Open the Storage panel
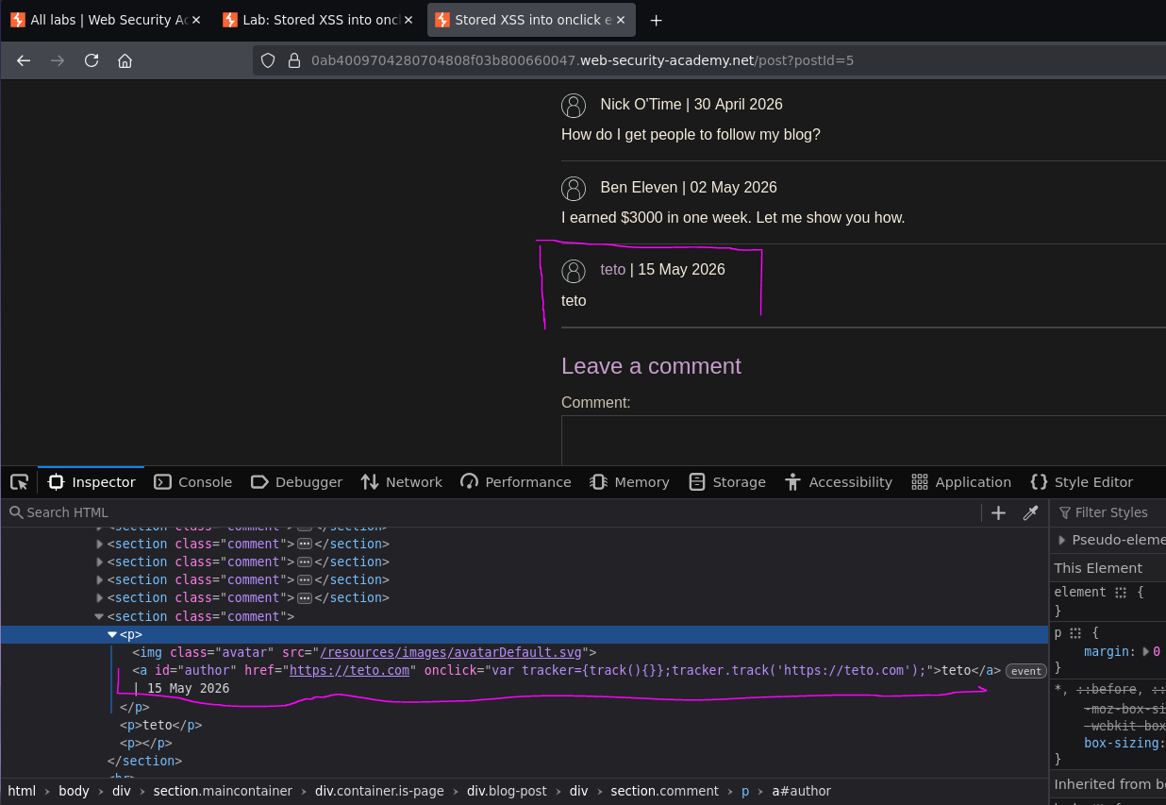The image size is (1166, 805). pos(726,482)
